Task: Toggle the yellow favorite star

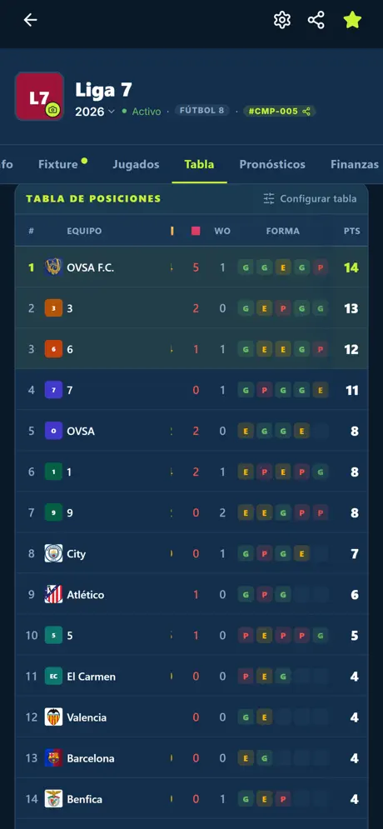Action: tap(352, 20)
